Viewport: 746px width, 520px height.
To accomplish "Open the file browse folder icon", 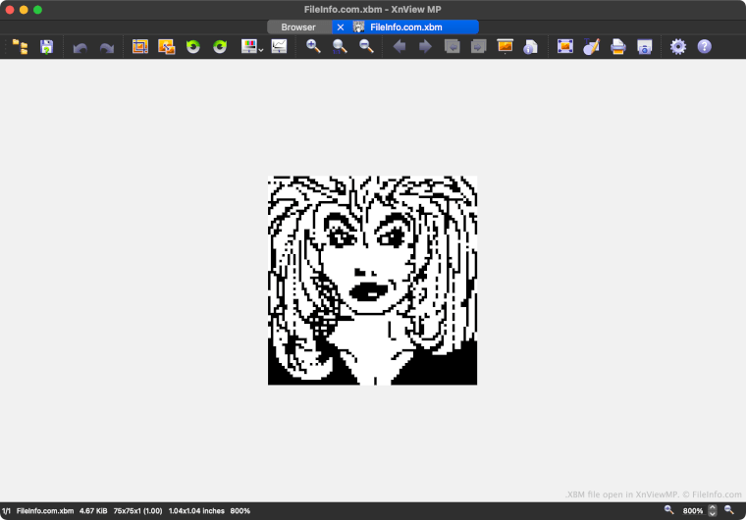I will pos(20,46).
